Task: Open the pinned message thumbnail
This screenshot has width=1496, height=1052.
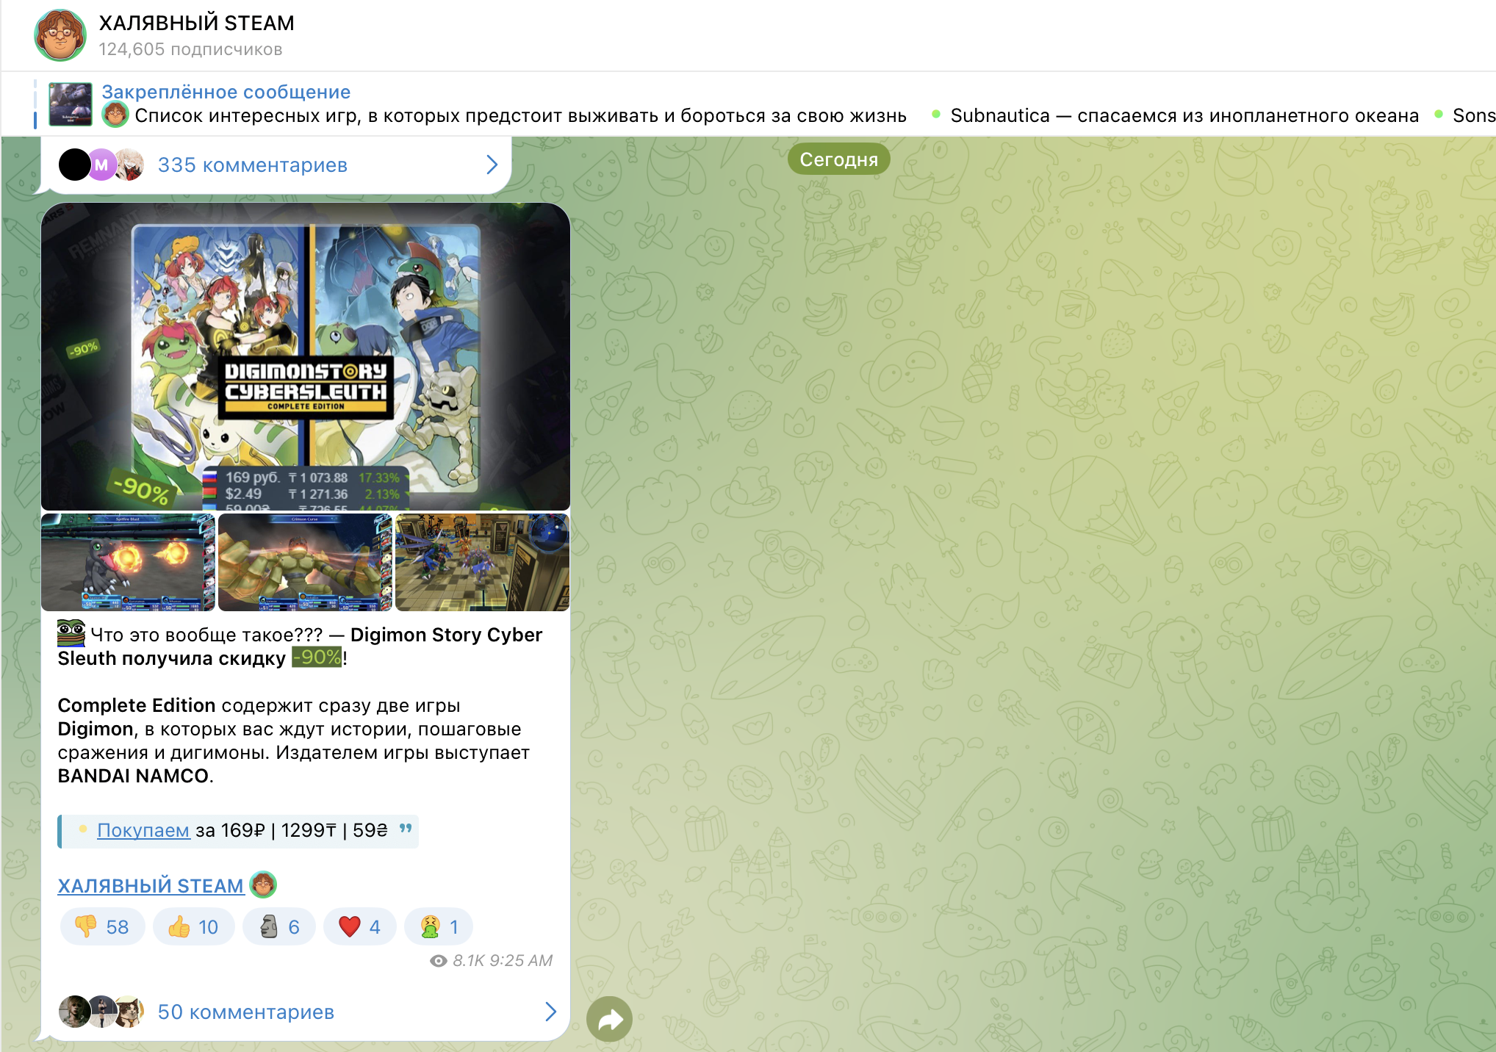Action: click(x=71, y=104)
